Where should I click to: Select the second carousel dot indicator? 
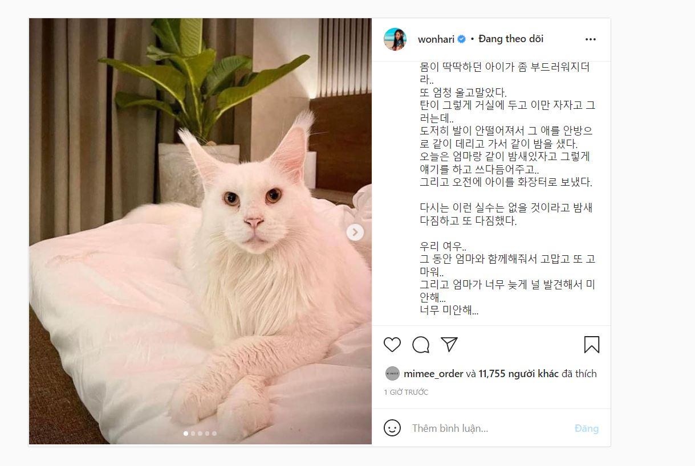coord(193,434)
